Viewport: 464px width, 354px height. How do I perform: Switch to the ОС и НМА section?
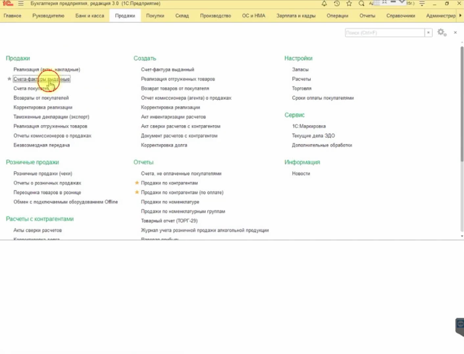pyautogui.click(x=254, y=16)
